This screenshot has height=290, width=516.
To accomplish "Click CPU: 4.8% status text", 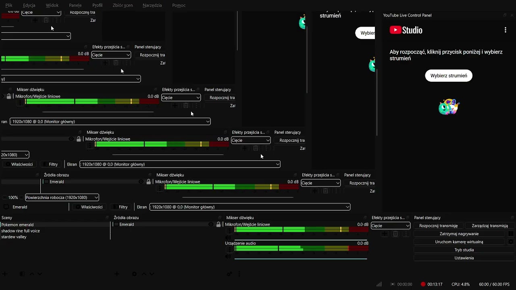I will point(460,284).
